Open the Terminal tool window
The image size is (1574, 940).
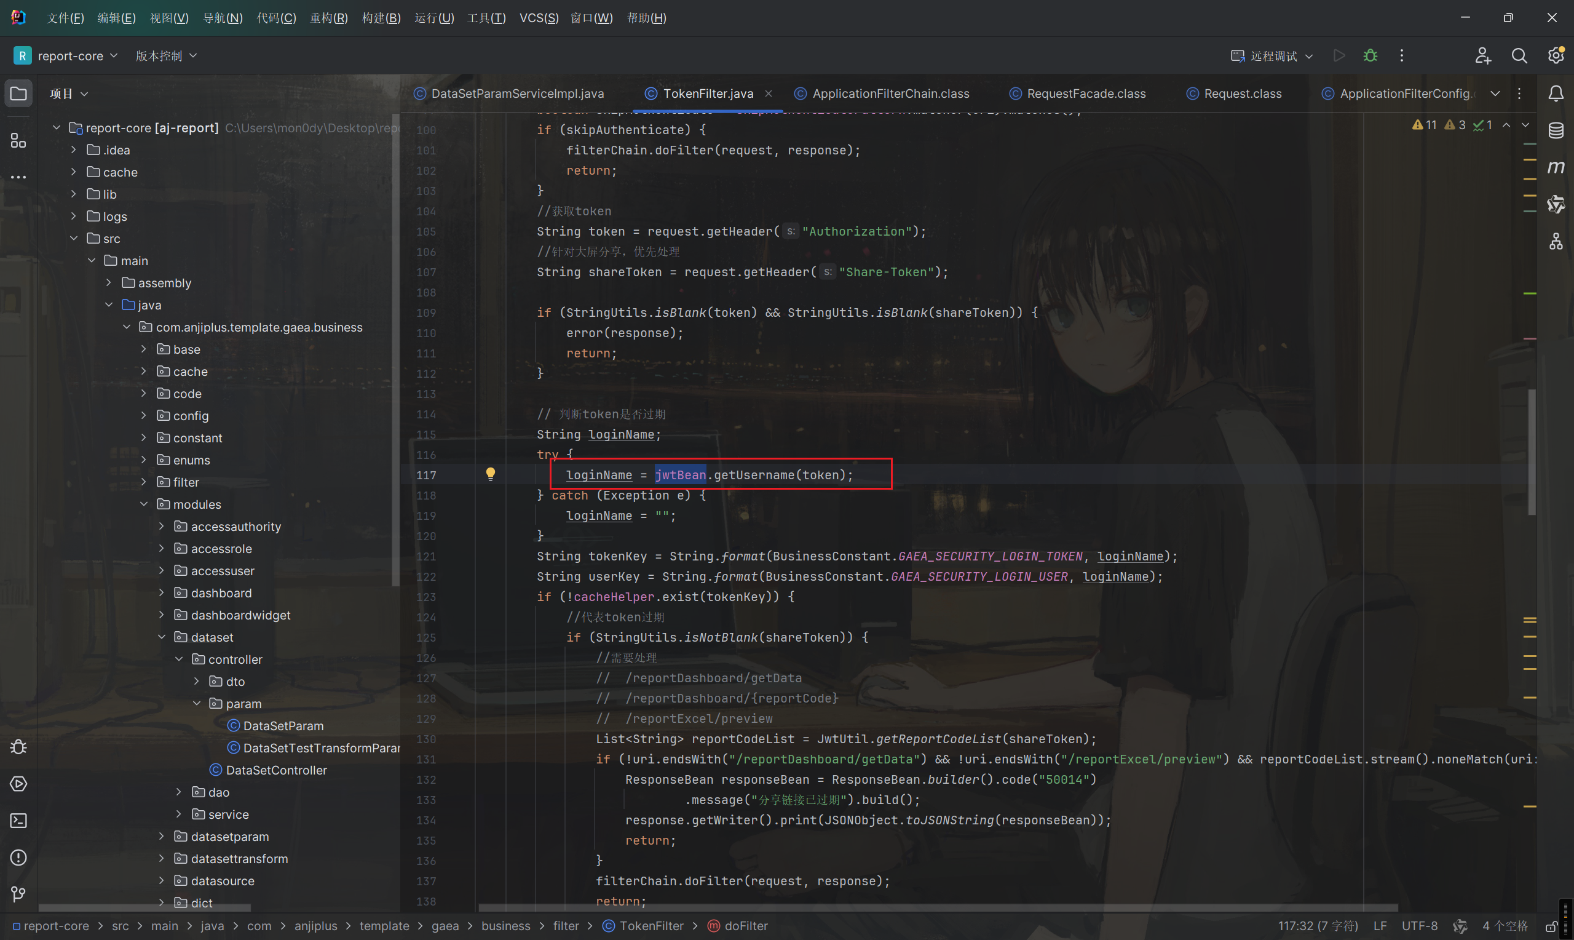click(18, 821)
